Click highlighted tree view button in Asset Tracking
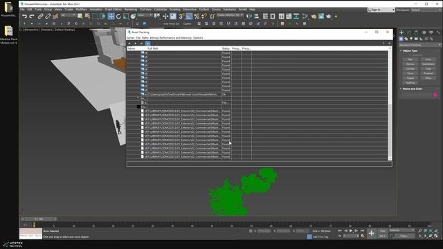The height and width of the screenshot is (249, 443). (x=147, y=43)
